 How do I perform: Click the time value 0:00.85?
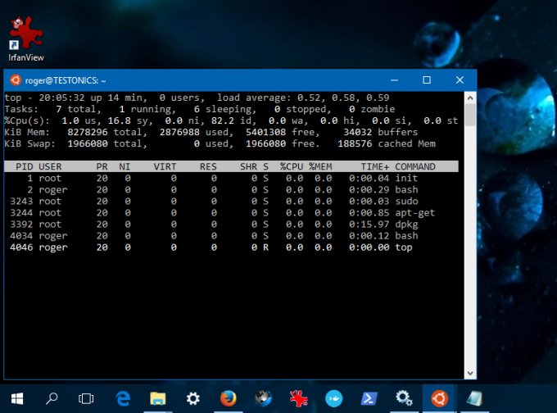[x=369, y=212]
